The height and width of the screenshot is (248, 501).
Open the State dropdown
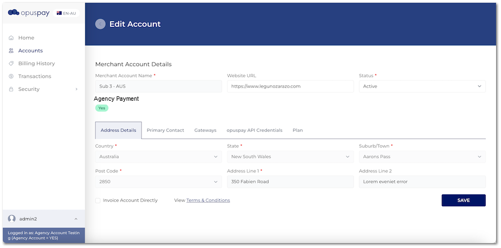click(x=290, y=157)
